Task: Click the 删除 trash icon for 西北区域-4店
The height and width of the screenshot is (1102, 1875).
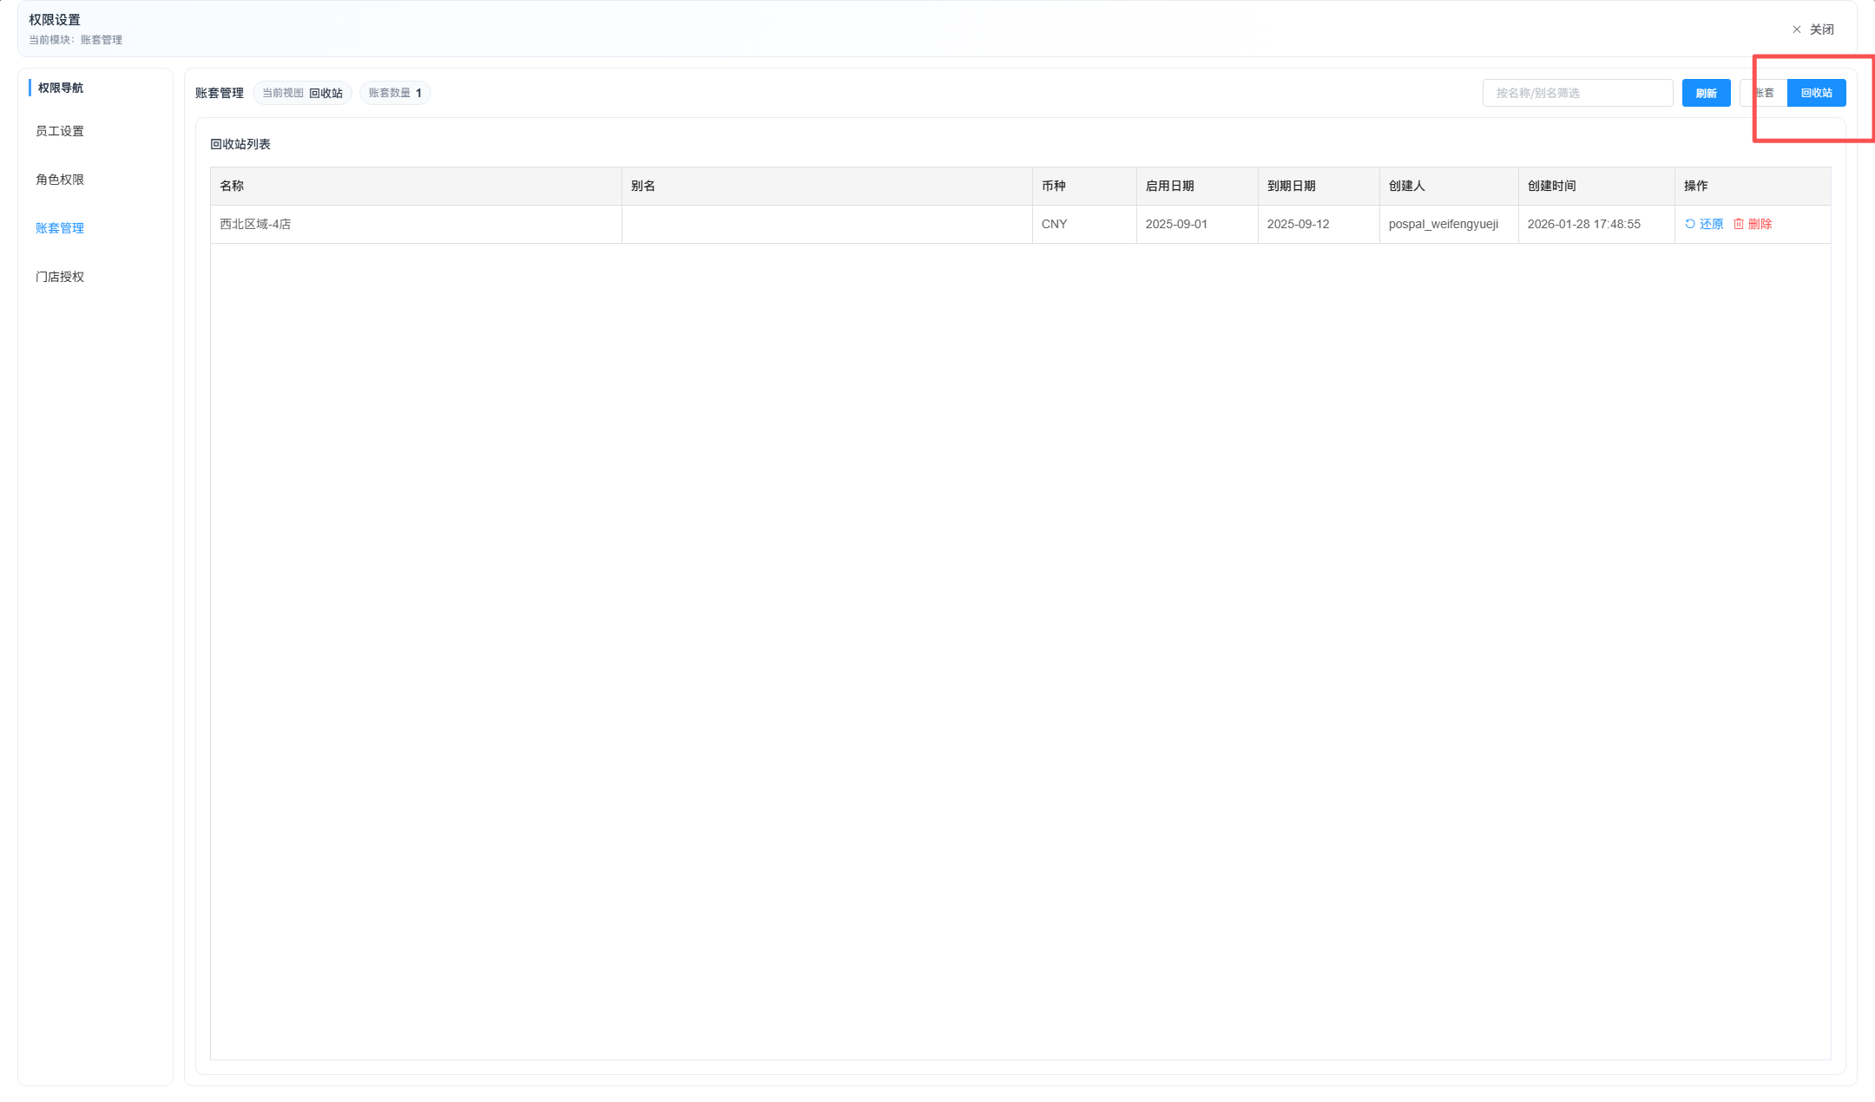Action: [1739, 224]
